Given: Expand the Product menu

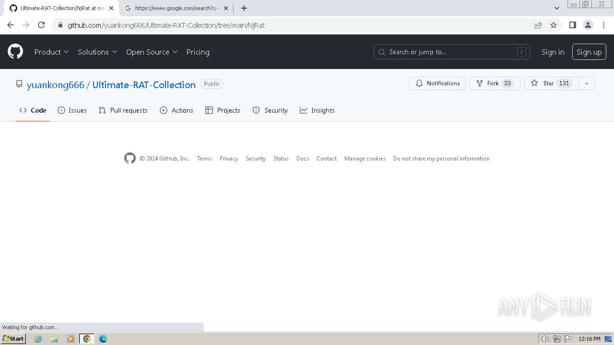Looking at the screenshot, I should point(51,52).
